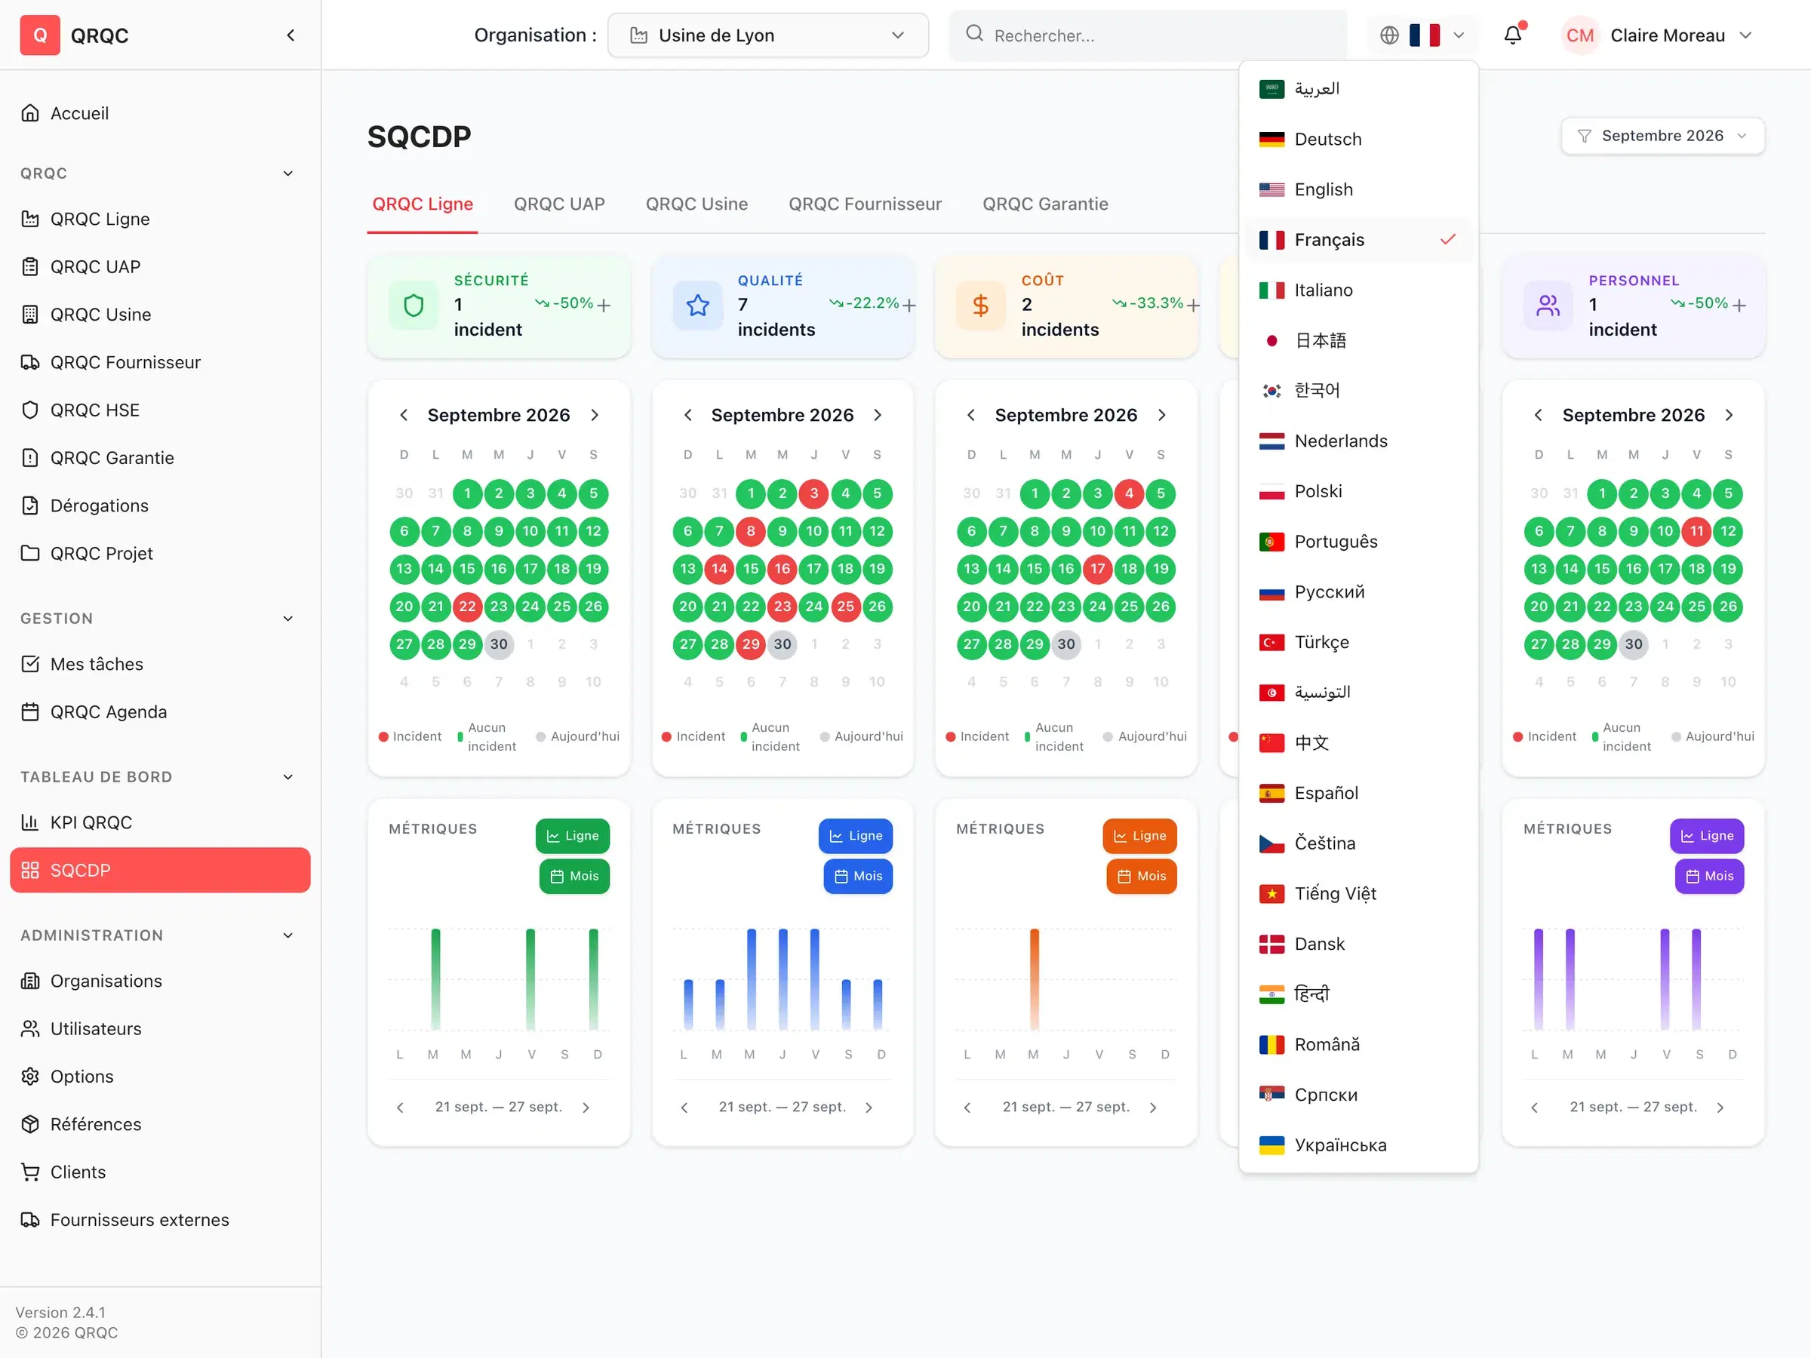The width and height of the screenshot is (1811, 1358).
Task: Select the SQCDP sidebar item
Action: click(x=161, y=870)
